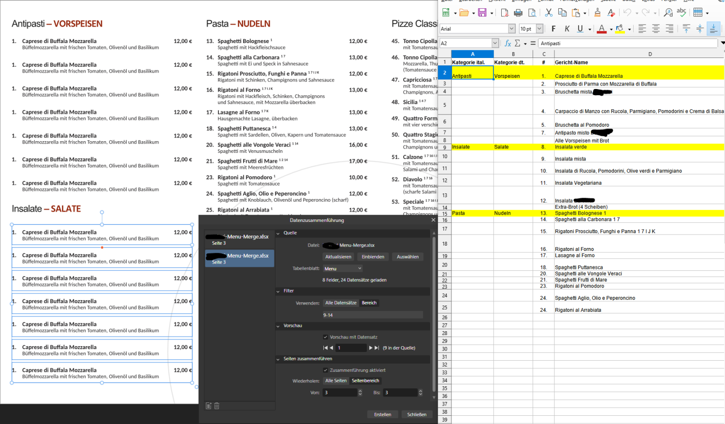725x424 pixels.
Task: Disable 'Zusammenführung aktiviert' checkbox
Action: (325, 370)
